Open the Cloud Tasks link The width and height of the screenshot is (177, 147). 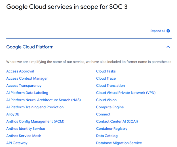coord(106,71)
